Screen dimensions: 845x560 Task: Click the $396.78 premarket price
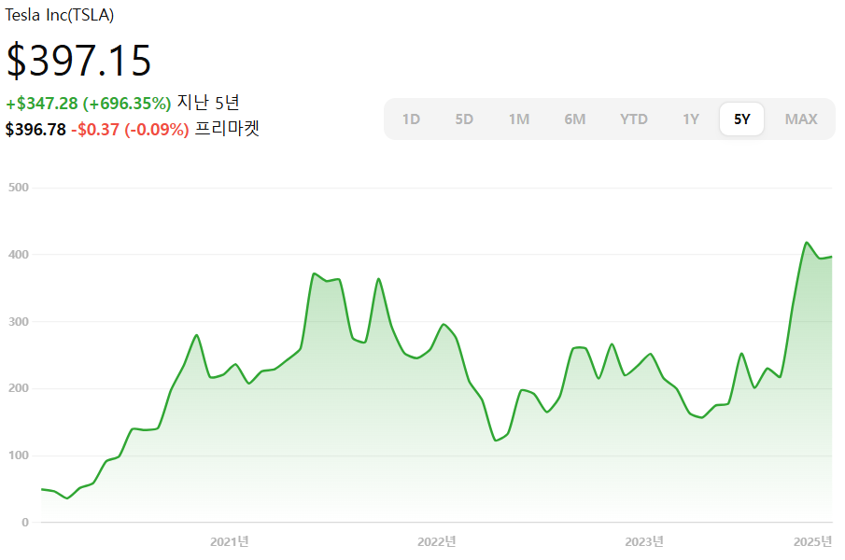35,129
